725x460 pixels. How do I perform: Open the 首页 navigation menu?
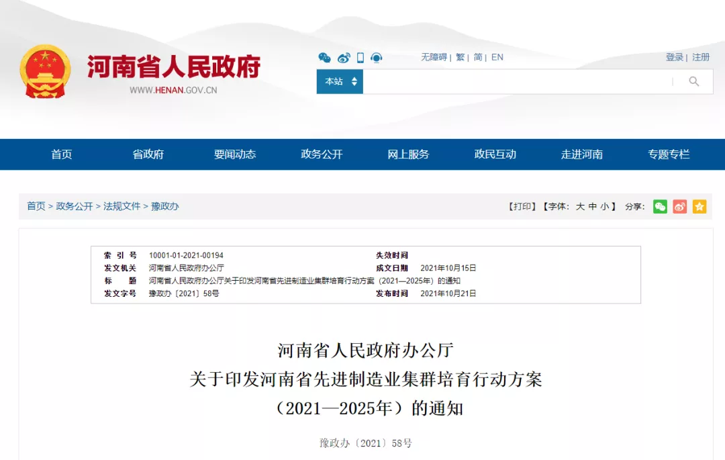point(62,154)
